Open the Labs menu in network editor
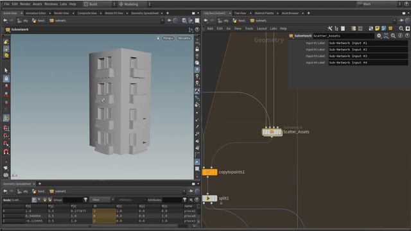This screenshot has height=231, width=411. pos(274,28)
